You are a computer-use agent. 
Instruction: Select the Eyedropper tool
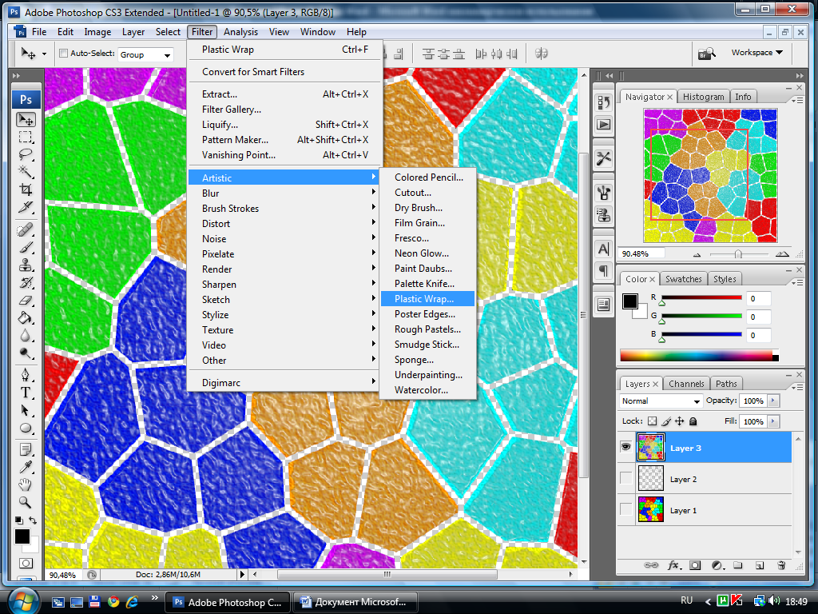[x=26, y=467]
